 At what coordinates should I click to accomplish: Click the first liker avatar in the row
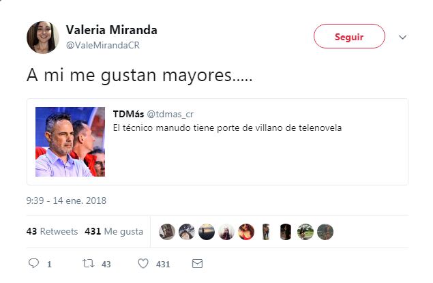(x=167, y=231)
